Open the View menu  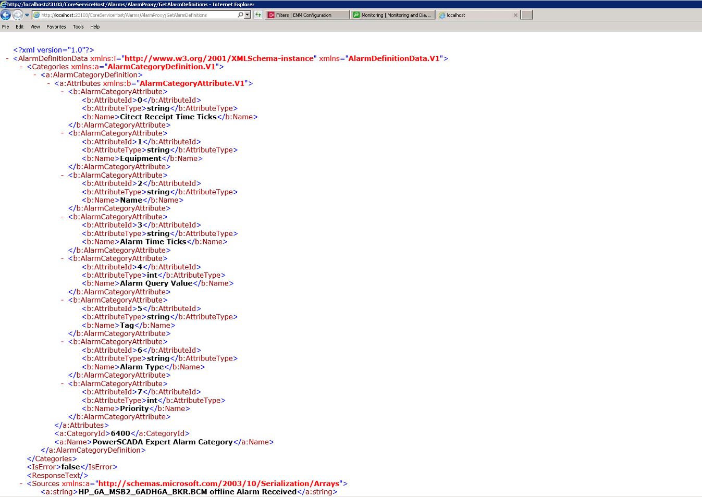click(x=35, y=27)
